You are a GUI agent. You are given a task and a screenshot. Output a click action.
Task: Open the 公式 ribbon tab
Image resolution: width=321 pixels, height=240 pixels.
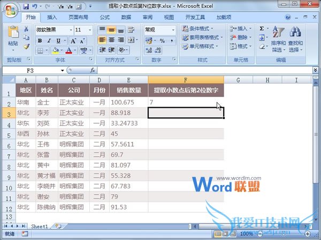(x=105, y=18)
